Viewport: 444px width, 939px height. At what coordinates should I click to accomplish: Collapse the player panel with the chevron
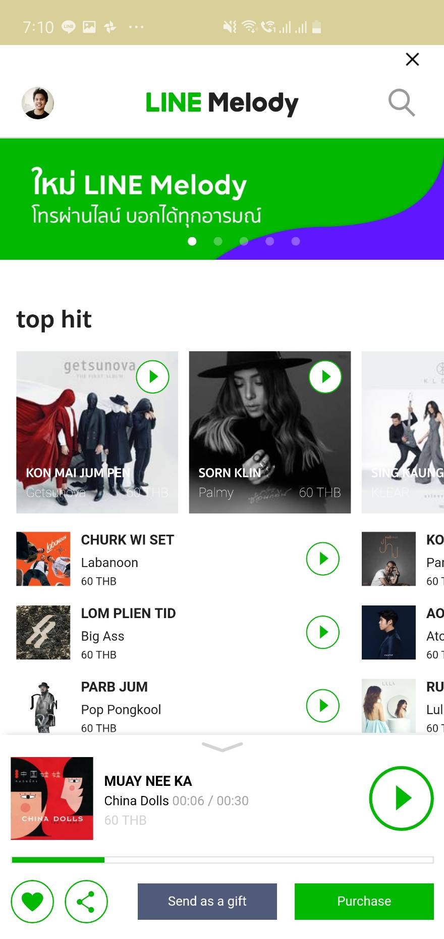coord(222,746)
